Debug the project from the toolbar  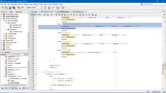coord(58,7)
